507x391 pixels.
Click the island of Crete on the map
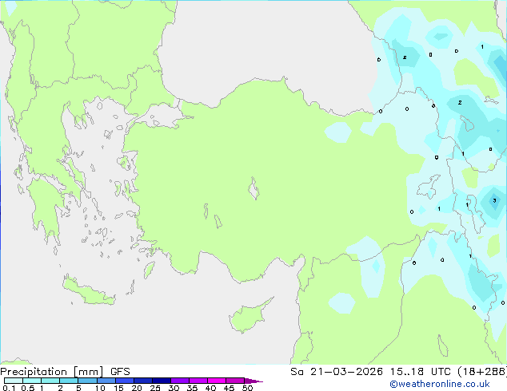89,290
